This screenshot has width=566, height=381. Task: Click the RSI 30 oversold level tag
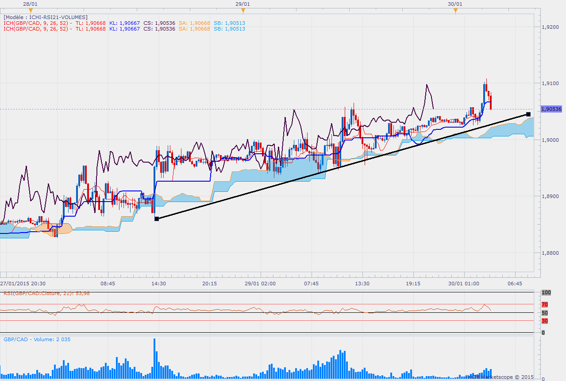click(545, 321)
